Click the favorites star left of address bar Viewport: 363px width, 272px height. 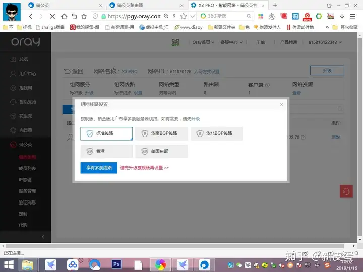pyautogui.click(x=84, y=16)
